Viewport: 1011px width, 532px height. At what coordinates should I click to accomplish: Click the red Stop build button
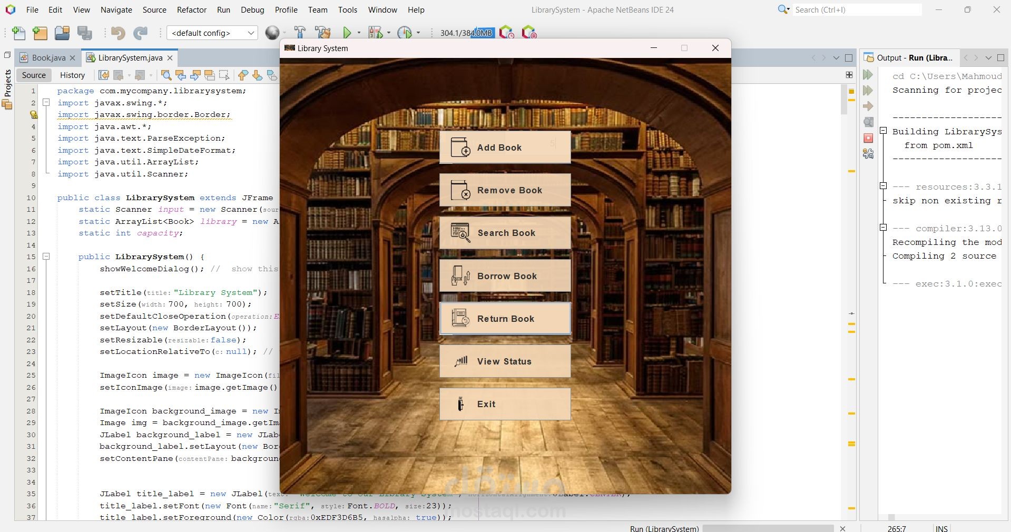tap(868, 138)
